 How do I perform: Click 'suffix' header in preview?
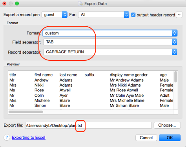89,75
